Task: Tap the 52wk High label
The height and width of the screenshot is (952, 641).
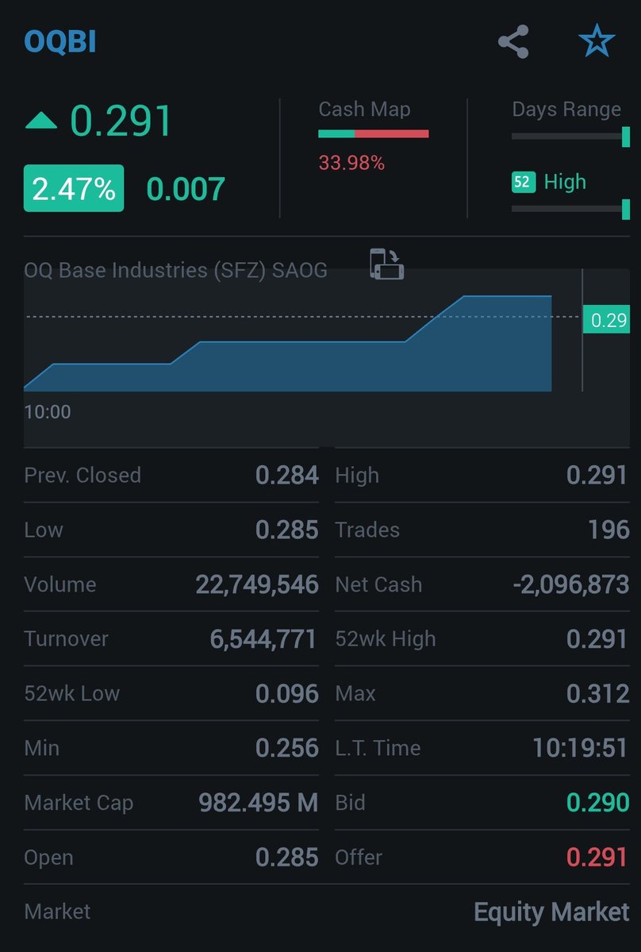Action: 386,638
